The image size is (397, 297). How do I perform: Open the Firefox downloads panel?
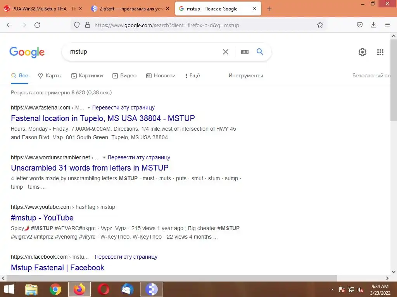tap(373, 25)
